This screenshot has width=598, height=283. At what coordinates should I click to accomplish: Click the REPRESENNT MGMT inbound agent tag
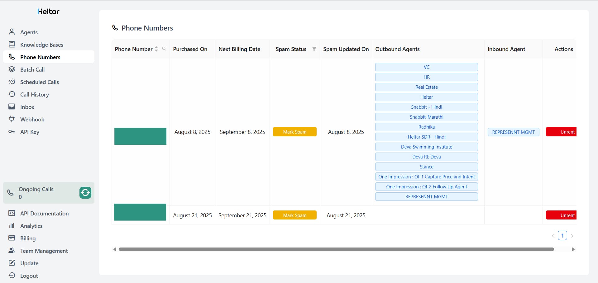[x=513, y=132]
